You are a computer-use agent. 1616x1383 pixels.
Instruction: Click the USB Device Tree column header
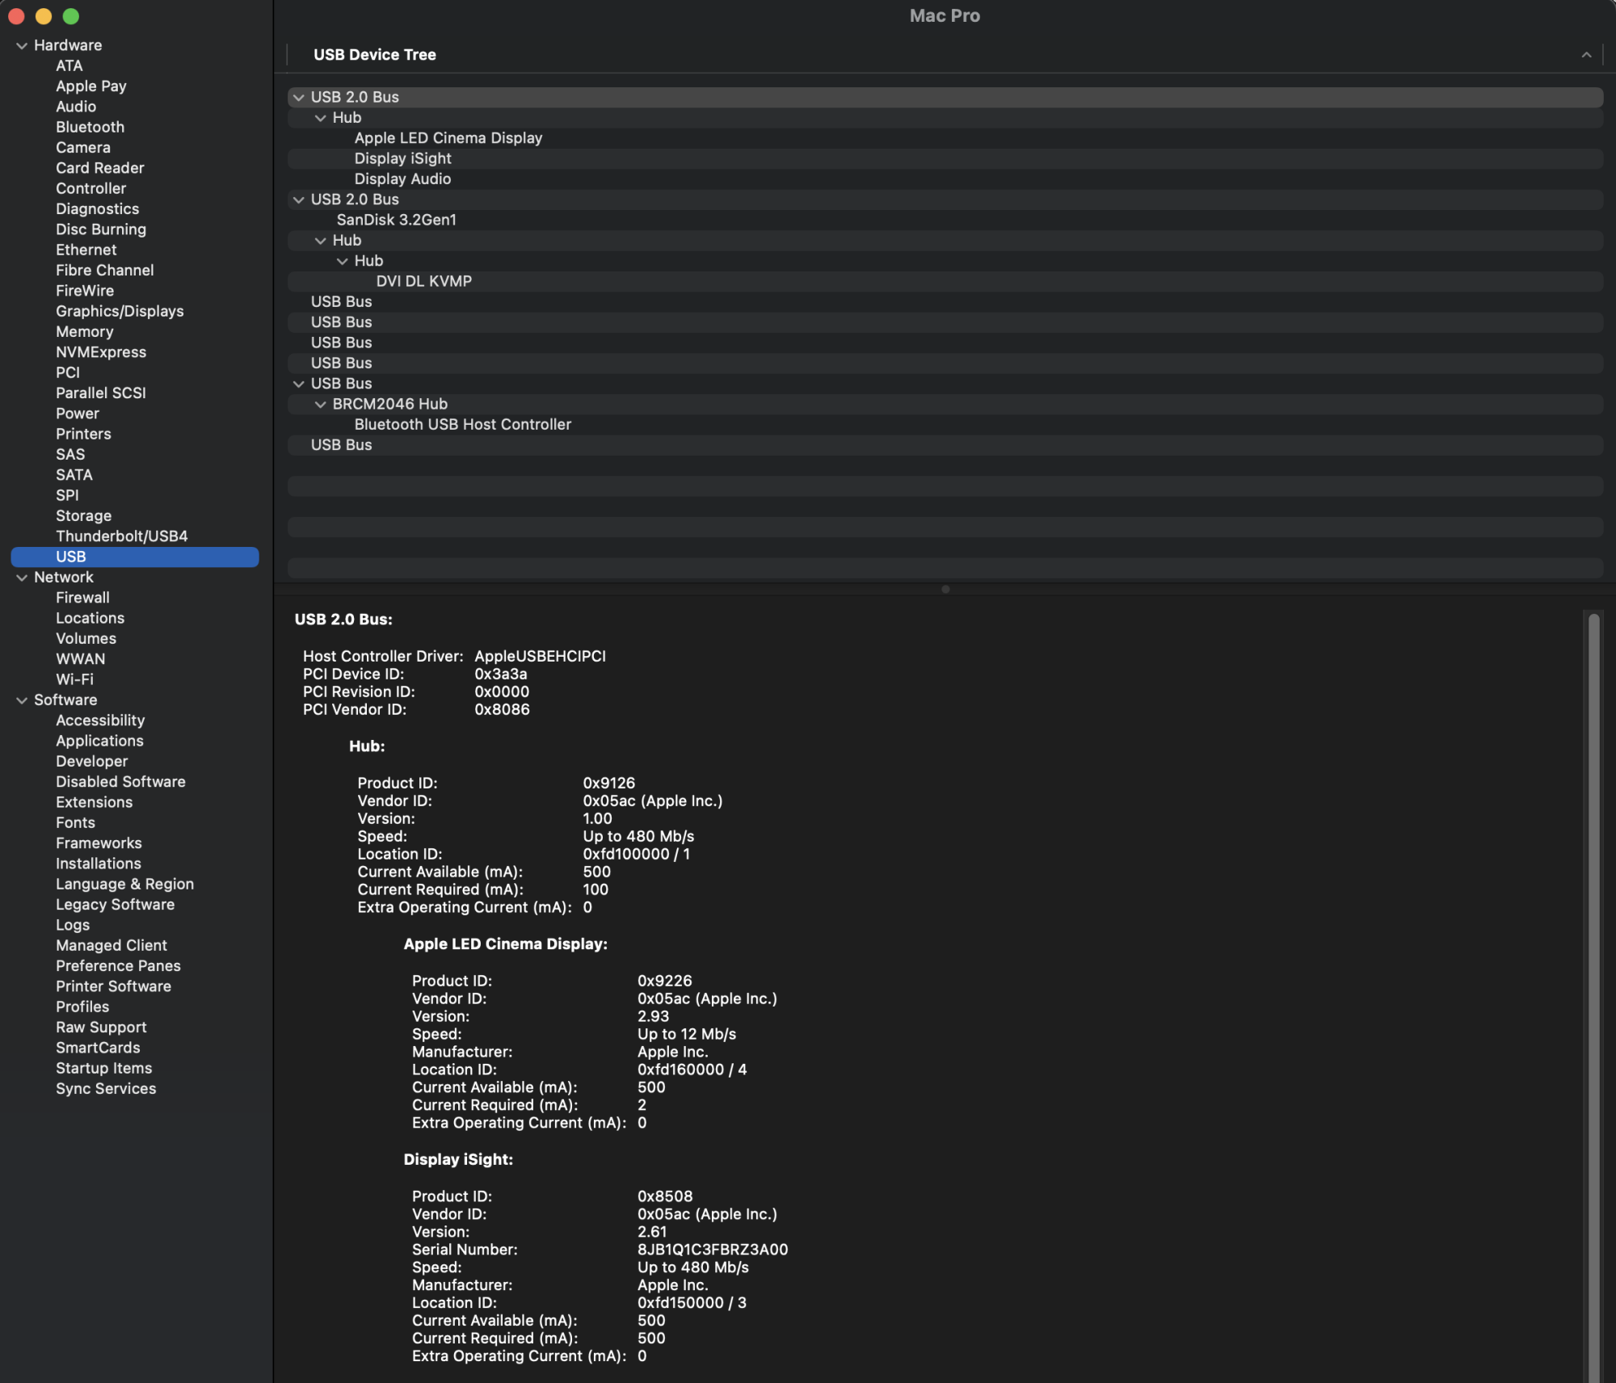[375, 55]
